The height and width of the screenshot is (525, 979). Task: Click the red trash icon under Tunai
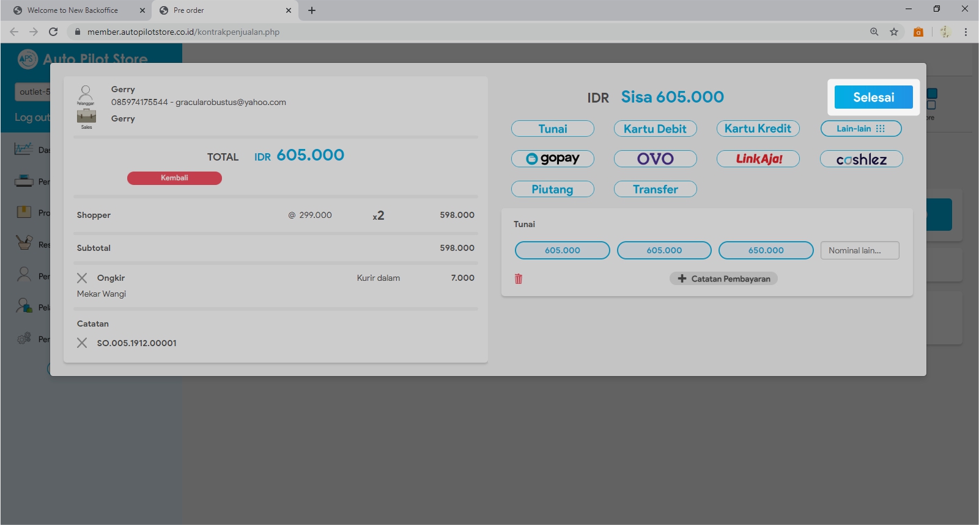tap(519, 279)
